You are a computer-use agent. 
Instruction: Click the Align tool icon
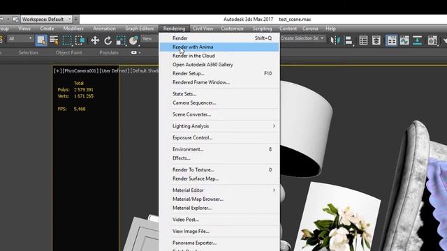[348, 40]
